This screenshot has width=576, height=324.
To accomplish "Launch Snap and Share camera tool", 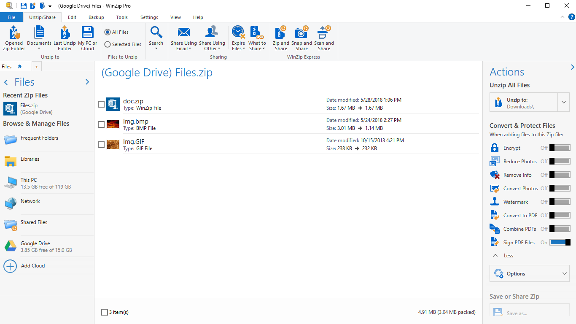I will 301,38.
